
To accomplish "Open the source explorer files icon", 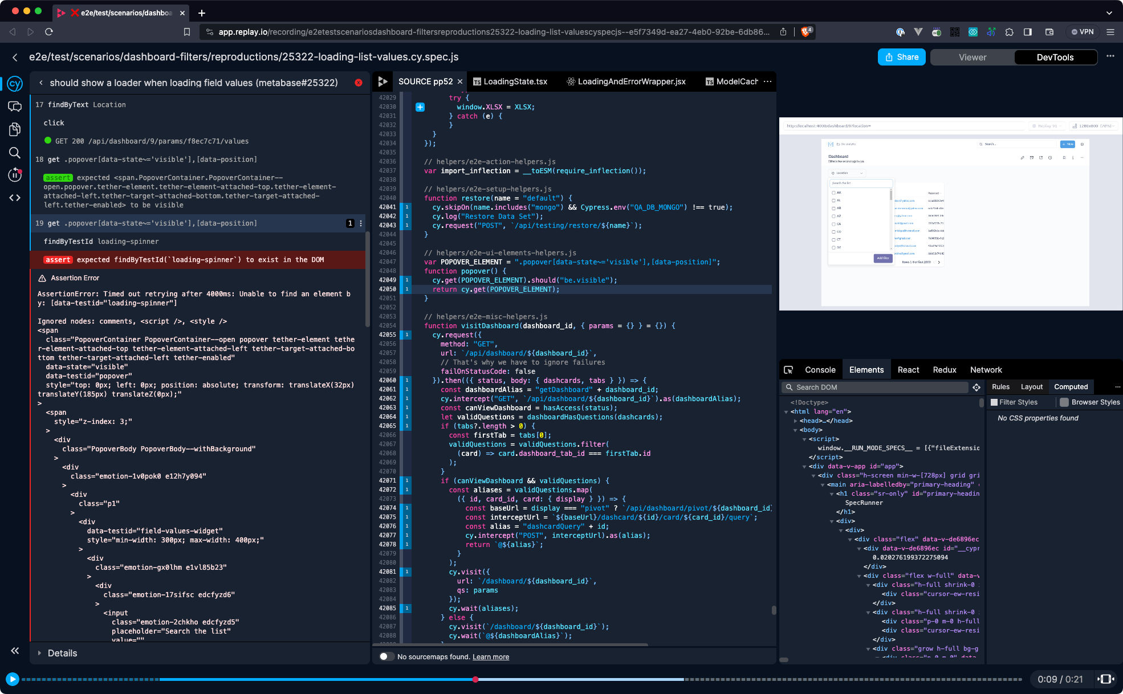I will coord(15,129).
